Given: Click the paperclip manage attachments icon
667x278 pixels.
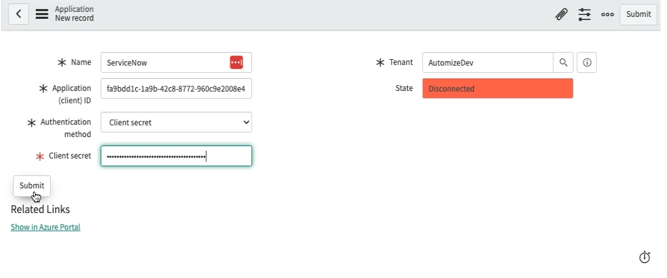Looking at the screenshot, I should pyautogui.click(x=562, y=14).
